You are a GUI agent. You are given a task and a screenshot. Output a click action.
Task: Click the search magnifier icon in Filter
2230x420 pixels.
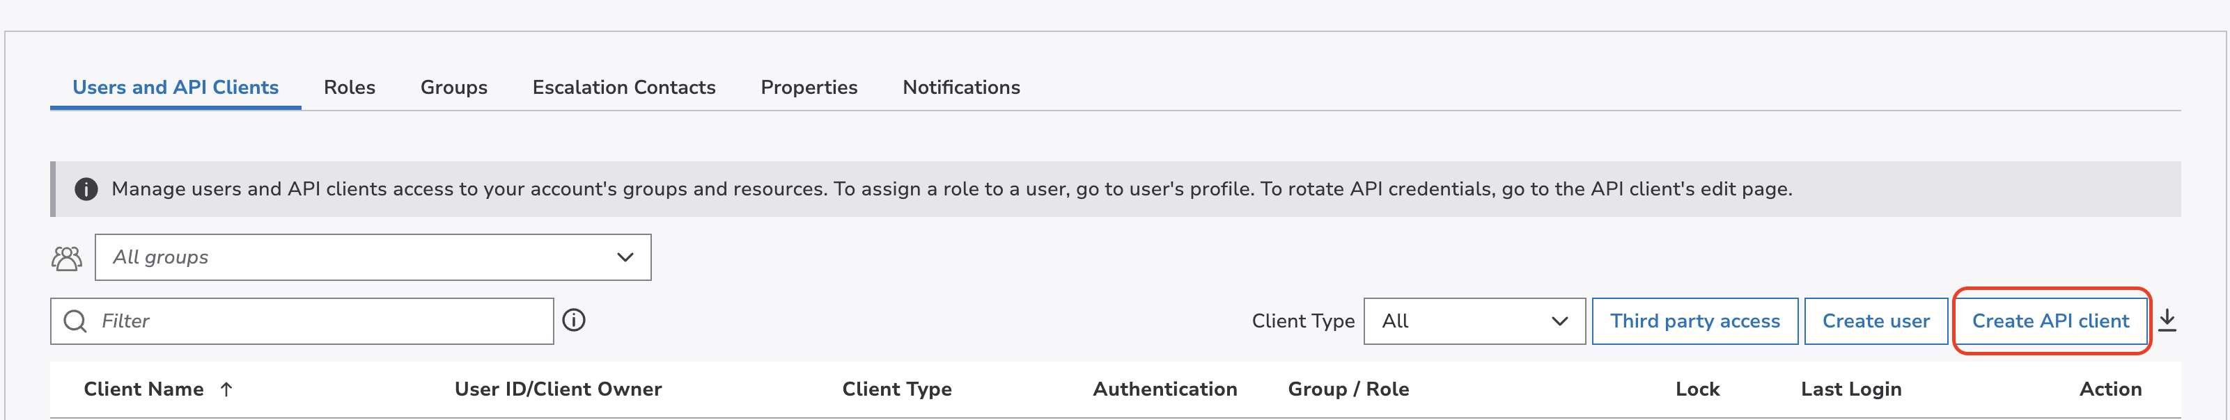[75, 321]
